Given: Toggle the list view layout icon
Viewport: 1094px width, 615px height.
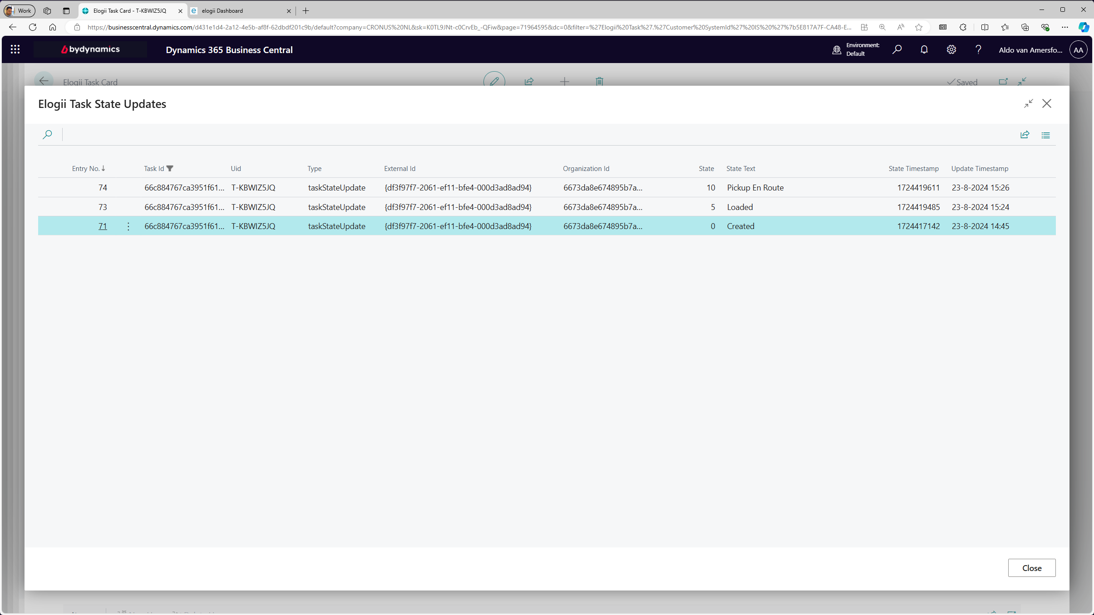Looking at the screenshot, I should tap(1045, 135).
